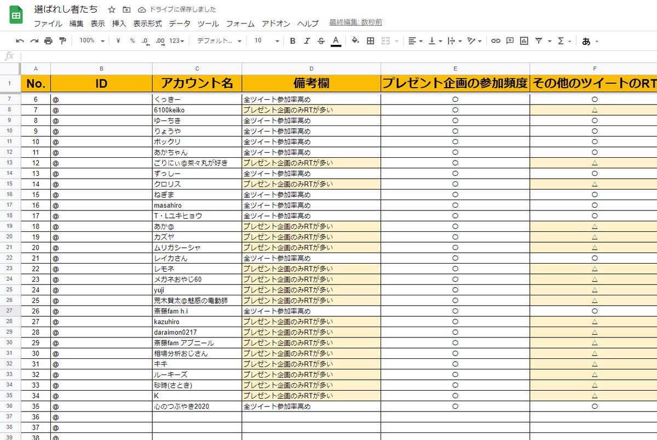Screen dimensions: 657x440
Task: Select the cell masahiro
Action: (x=197, y=205)
